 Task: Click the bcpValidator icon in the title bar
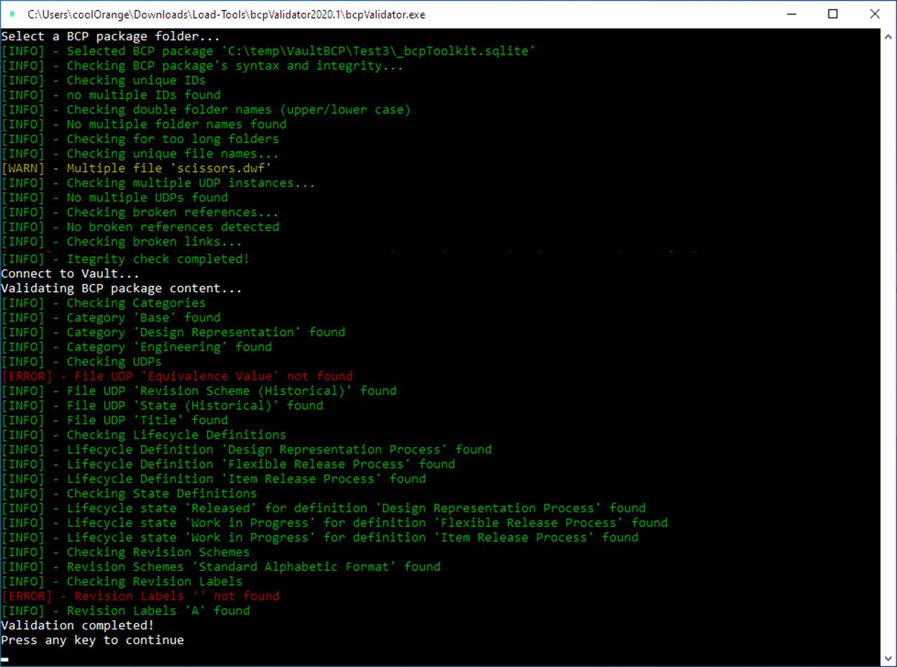[x=12, y=14]
